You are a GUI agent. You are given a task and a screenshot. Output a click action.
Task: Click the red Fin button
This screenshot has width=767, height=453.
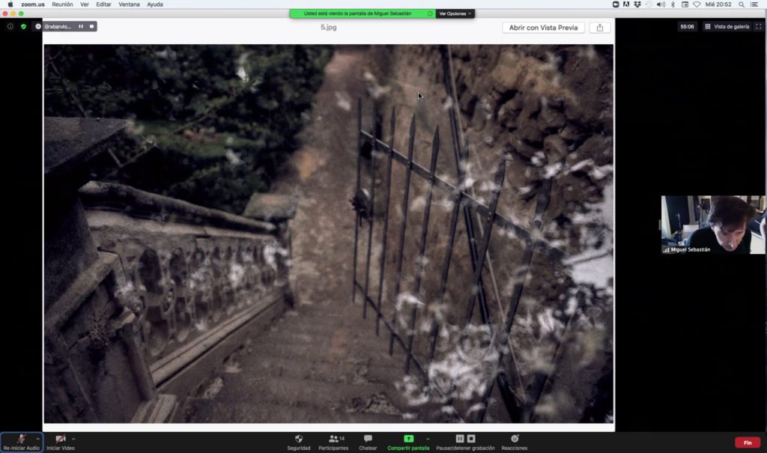coord(747,443)
